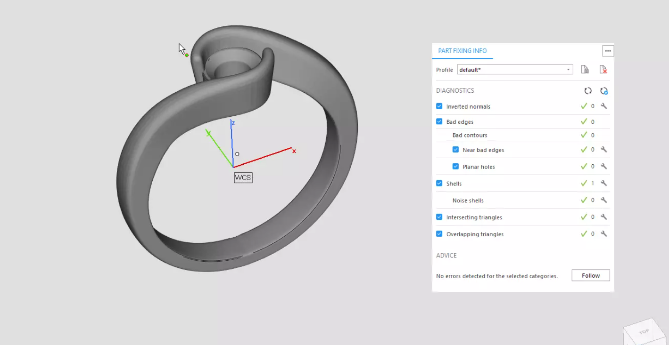669x345 pixels.
Task: Click the Shells count value 1
Action: (593, 184)
